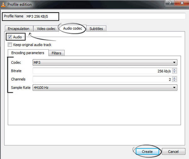Open the Sample Rate dropdown
The width and height of the screenshot is (189, 159).
point(105,87)
